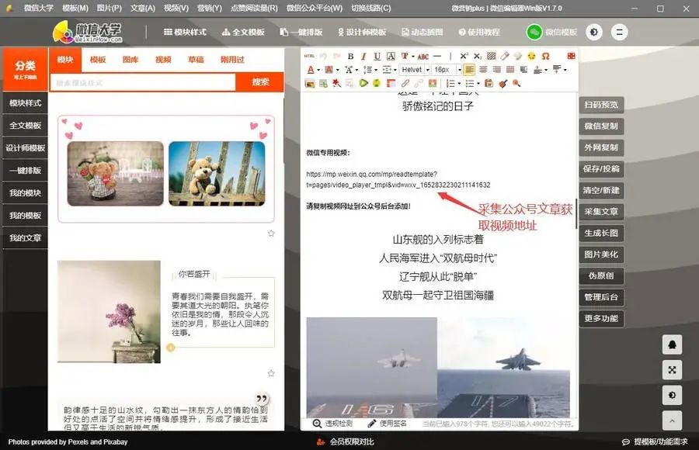Image resolution: width=699 pixels, height=450 pixels.
Task: Toggle underline formatting
Action: 377,56
